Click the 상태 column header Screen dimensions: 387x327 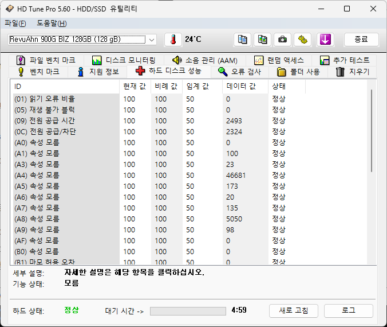(x=287, y=87)
